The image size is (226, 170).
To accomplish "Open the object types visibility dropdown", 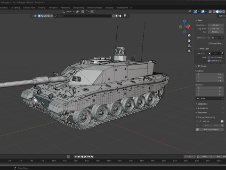I will tap(190, 12).
